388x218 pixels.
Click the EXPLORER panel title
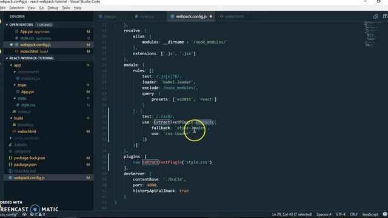coord(17,16)
